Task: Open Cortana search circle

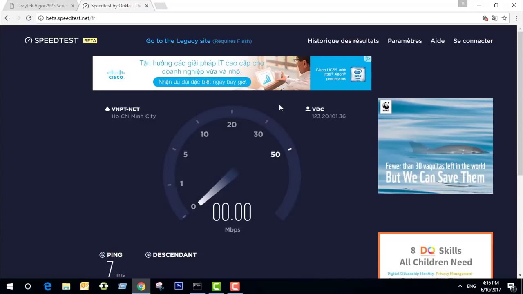Action: [x=28, y=286]
